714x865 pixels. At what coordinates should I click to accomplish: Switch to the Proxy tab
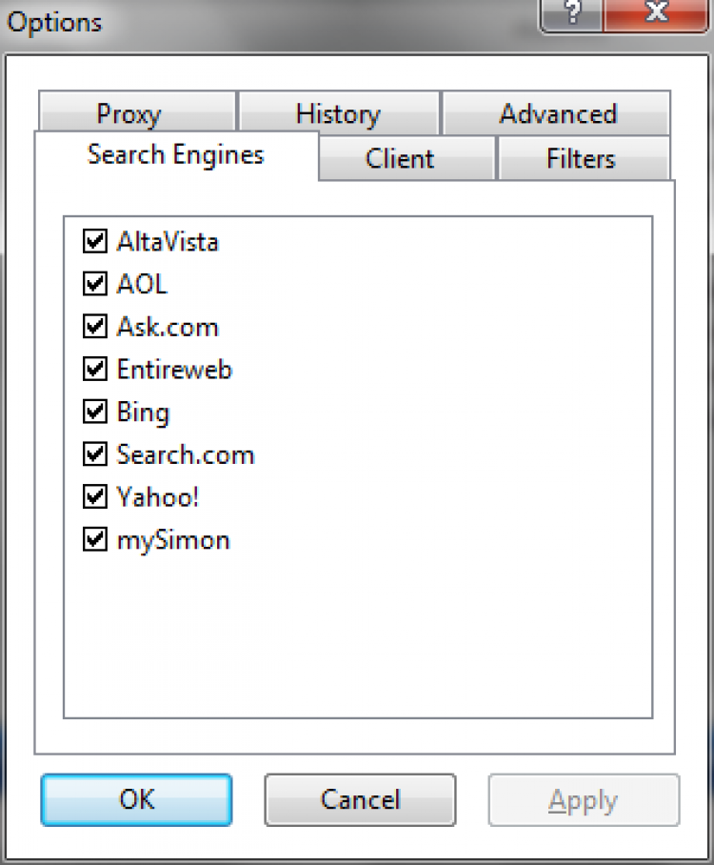pos(129,114)
